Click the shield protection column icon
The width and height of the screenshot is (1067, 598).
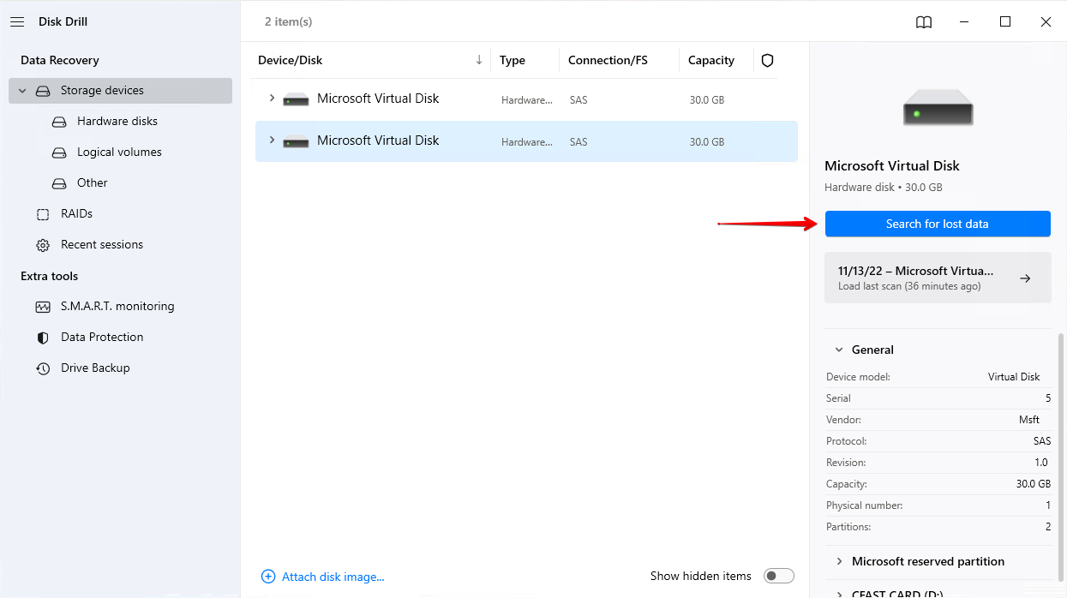767,60
